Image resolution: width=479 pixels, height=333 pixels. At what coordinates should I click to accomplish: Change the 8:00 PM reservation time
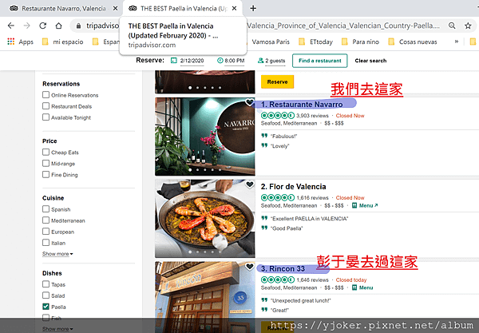(235, 61)
